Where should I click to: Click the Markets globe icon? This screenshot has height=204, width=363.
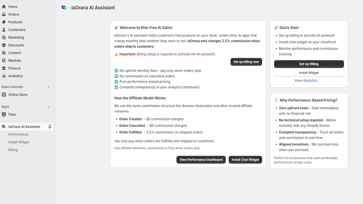(4, 60)
